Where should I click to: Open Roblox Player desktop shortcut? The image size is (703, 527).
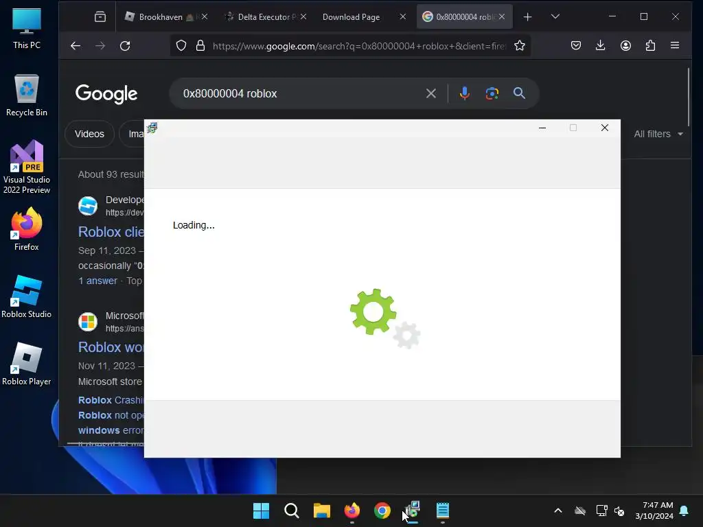point(27,364)
